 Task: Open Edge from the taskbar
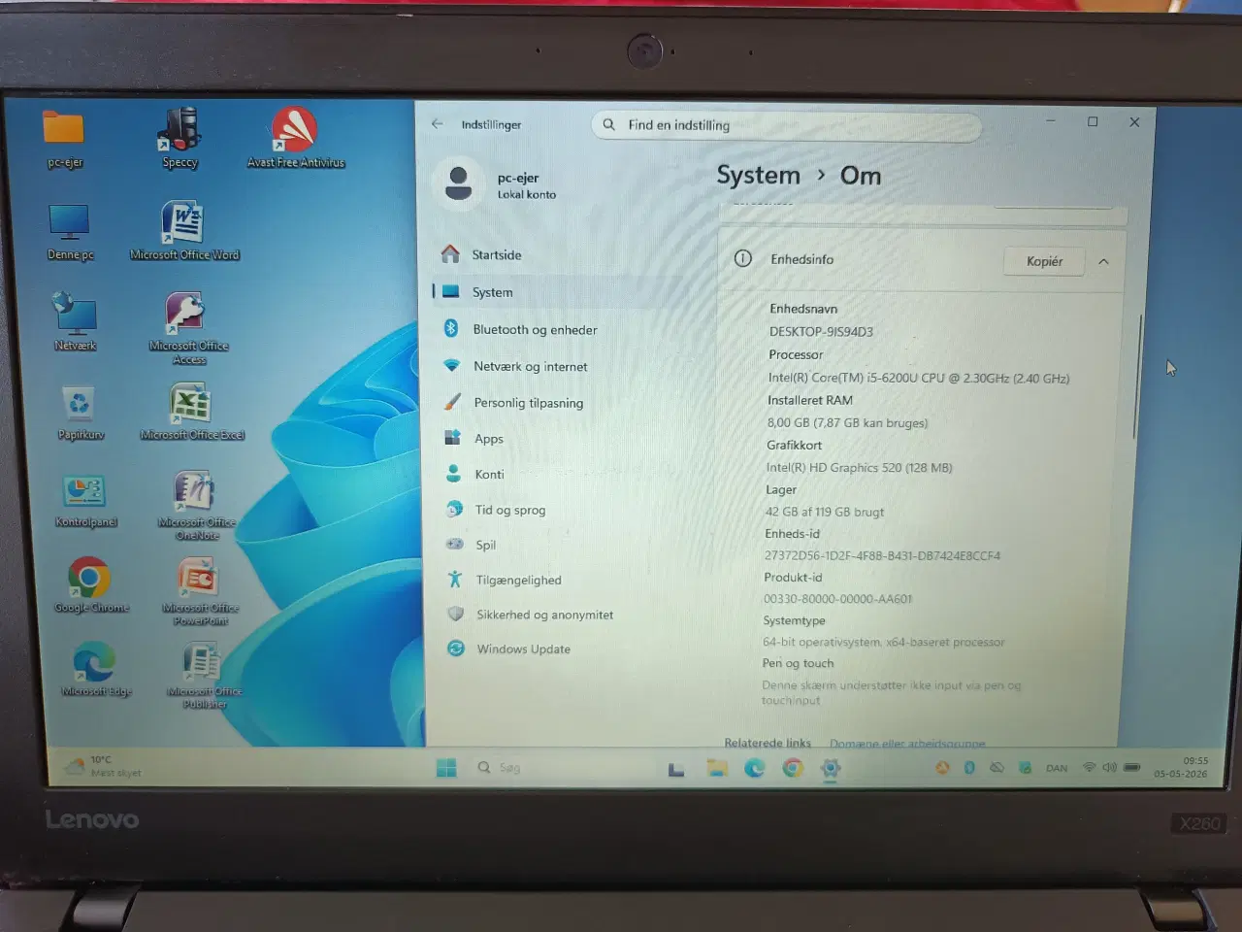pyautogui.click(x=755, y=768)
